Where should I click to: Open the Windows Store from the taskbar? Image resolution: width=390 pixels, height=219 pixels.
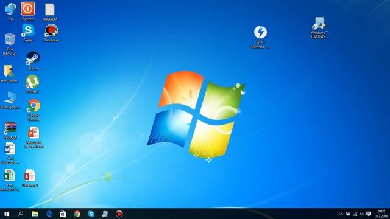pyautogui.click(x=63, y=214)
